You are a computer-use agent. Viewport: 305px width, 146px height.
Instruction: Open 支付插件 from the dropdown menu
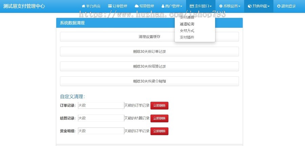(187, 37)
